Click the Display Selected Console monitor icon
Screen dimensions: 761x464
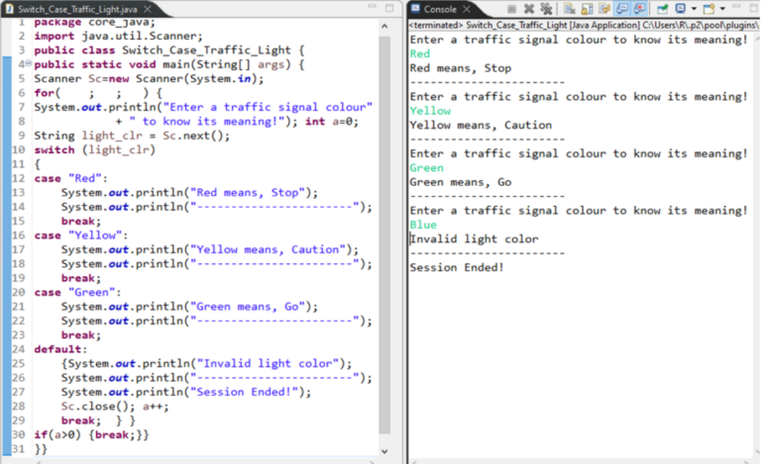(x=681, y=9)
